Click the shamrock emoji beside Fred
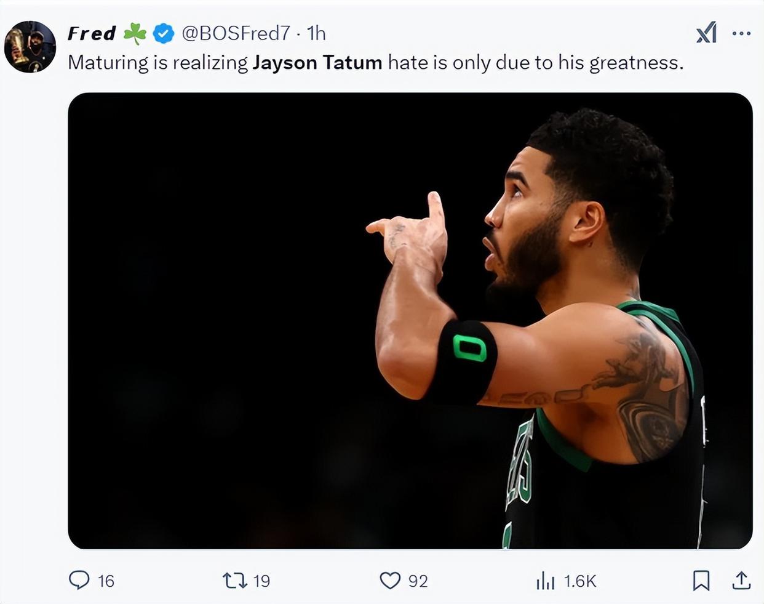This screenshot has width=764, height=604. tap(135, 33)
